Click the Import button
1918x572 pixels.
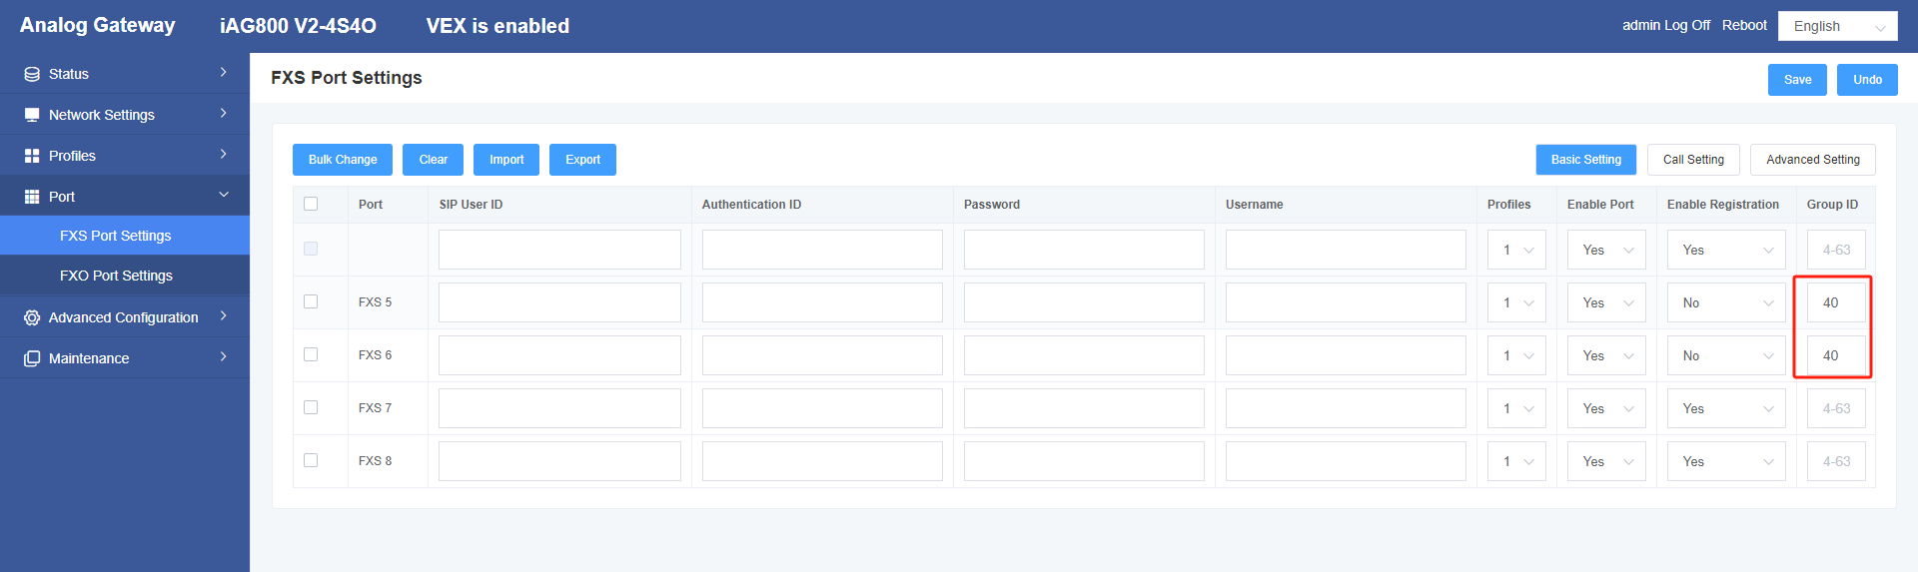[x=506, y=160]
